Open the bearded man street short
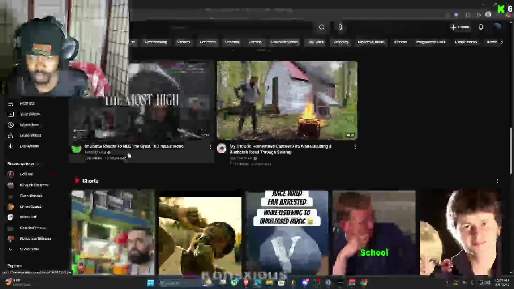Viewport: 514px width, 289px height. coord(113,233)
